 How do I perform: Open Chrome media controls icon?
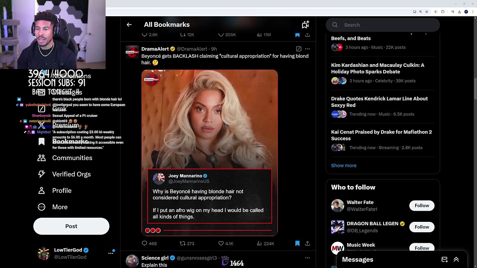tap(453, 12)
